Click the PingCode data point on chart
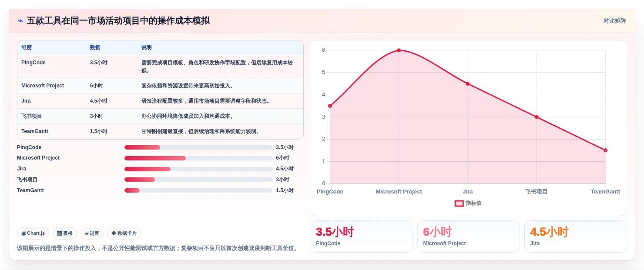The image size is (644, 270). (330, 106)
